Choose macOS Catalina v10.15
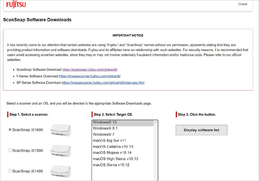The width and height of the screenshot is (259, 181). click(x=123, y=147)
